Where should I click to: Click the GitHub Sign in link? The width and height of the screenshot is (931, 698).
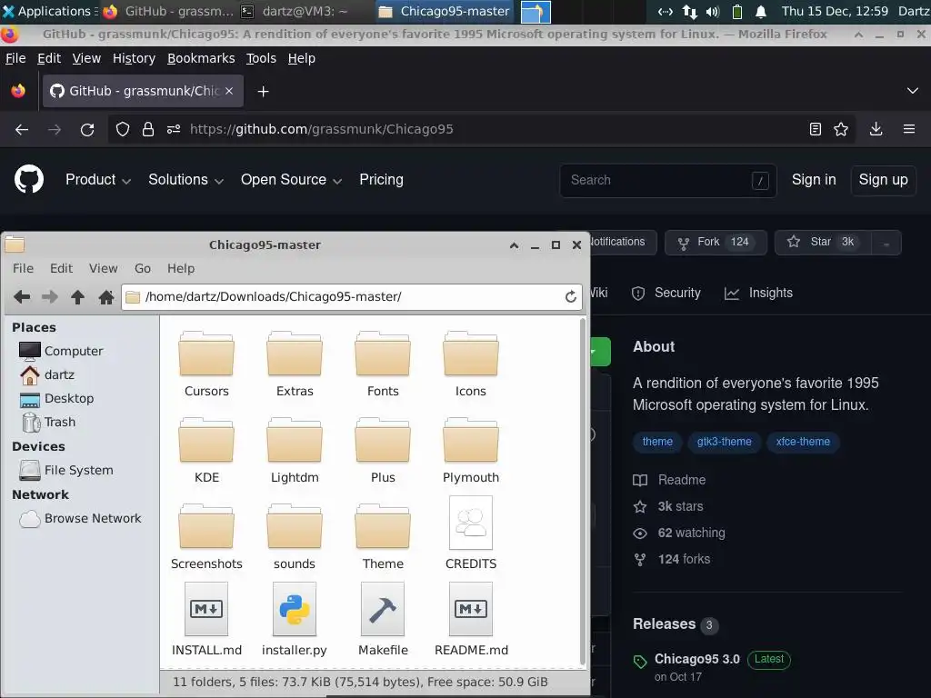[x=814, y=179]
